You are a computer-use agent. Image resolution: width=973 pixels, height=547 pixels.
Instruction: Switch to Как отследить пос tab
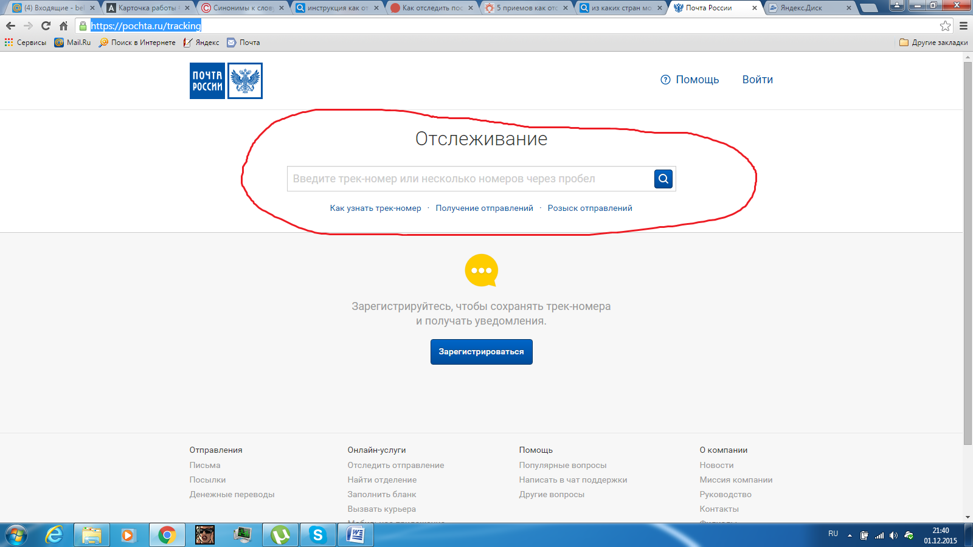tap(432, 8)
